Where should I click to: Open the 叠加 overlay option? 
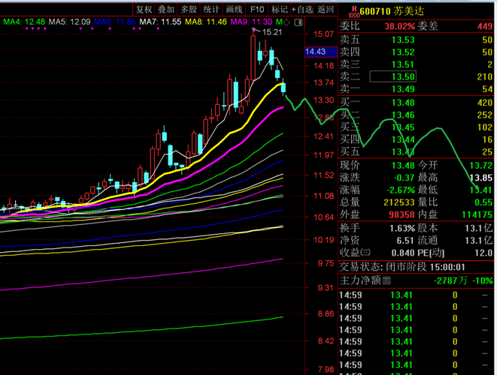pos(166,10)
